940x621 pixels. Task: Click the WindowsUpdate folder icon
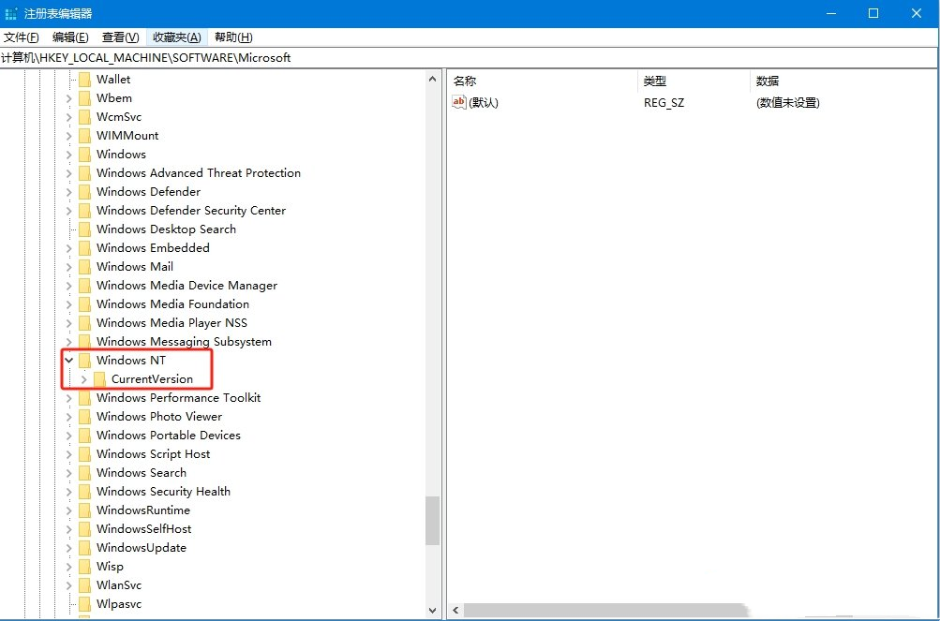point(84,548)
